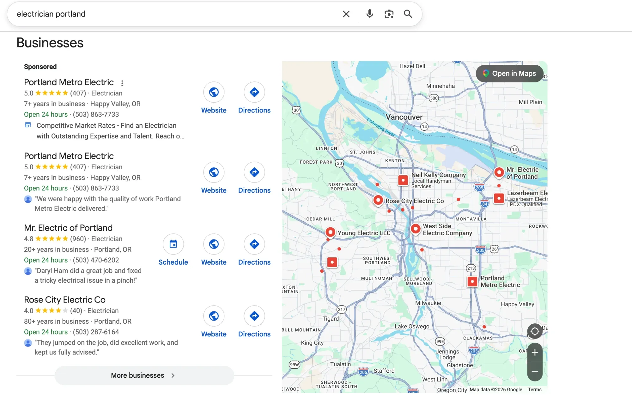Zoom out the map with minus button
The width and height of the screenshot is (632, 397).
535,372
